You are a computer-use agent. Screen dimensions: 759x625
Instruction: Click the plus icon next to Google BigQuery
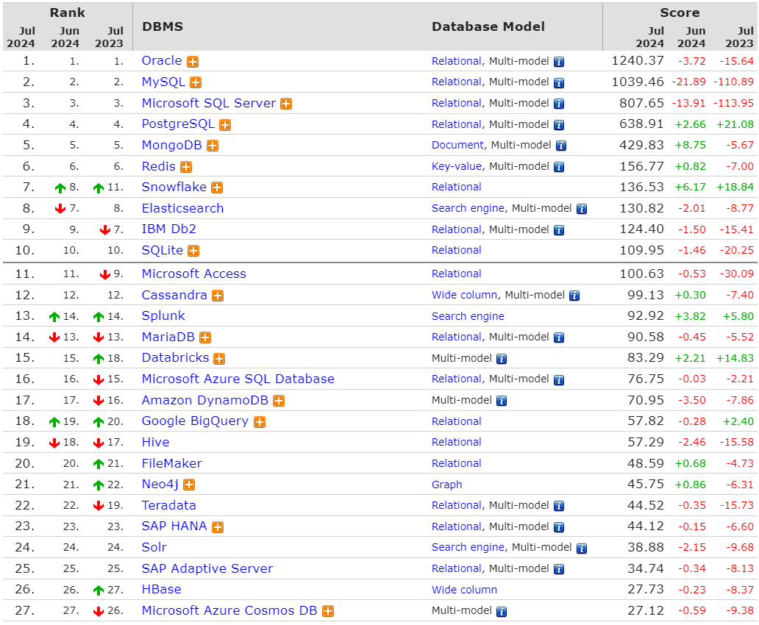[260, 422]
